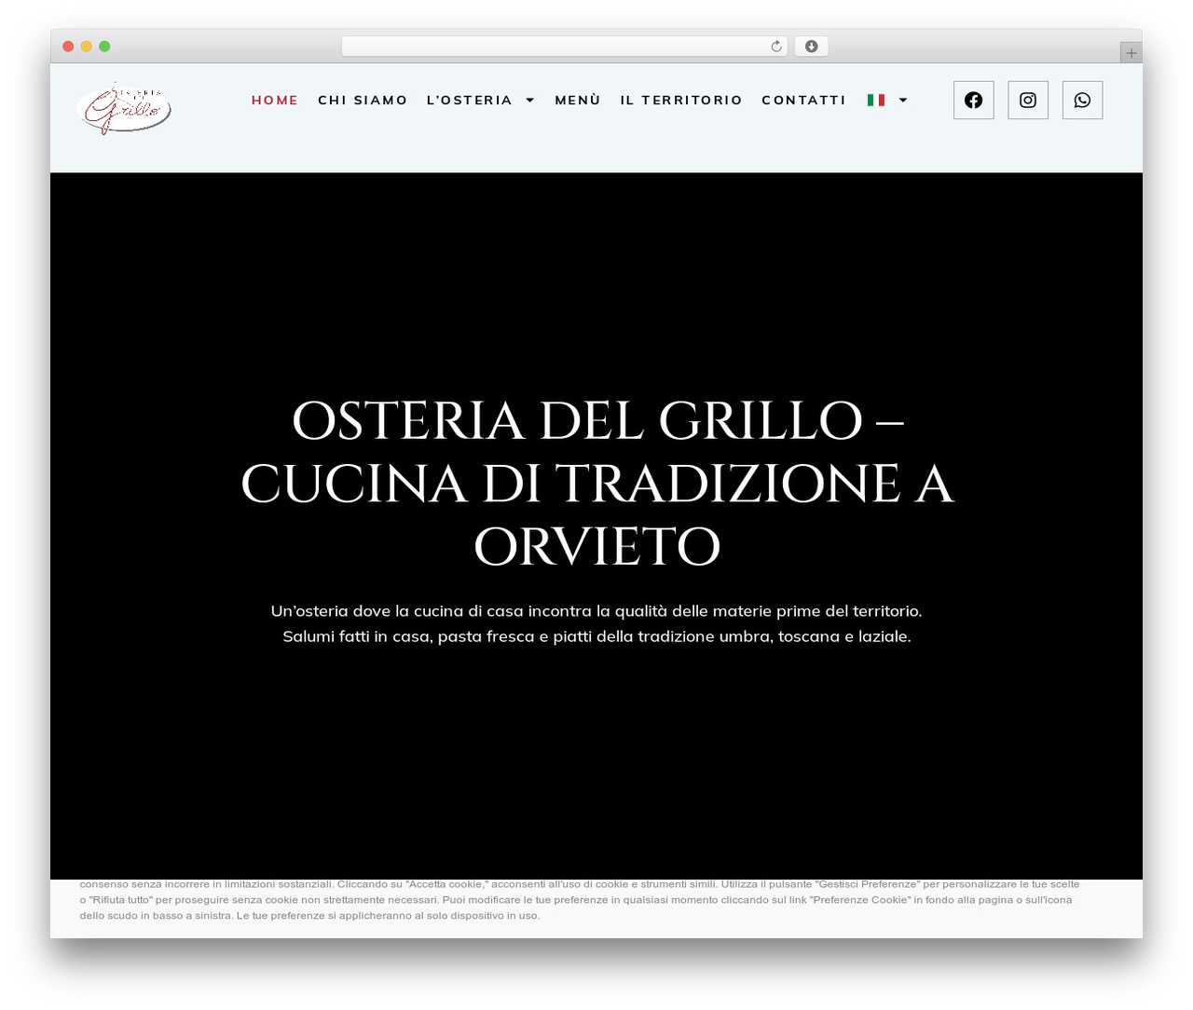
Task: Expand the L'Osteria submenu arrow
Action: coord(530,100)
